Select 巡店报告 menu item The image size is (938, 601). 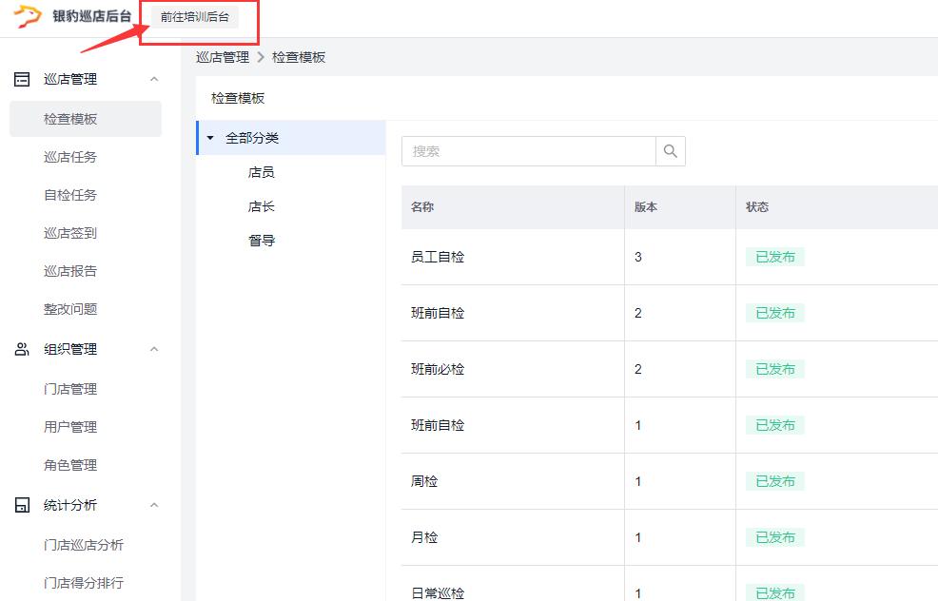coord(70,271)
